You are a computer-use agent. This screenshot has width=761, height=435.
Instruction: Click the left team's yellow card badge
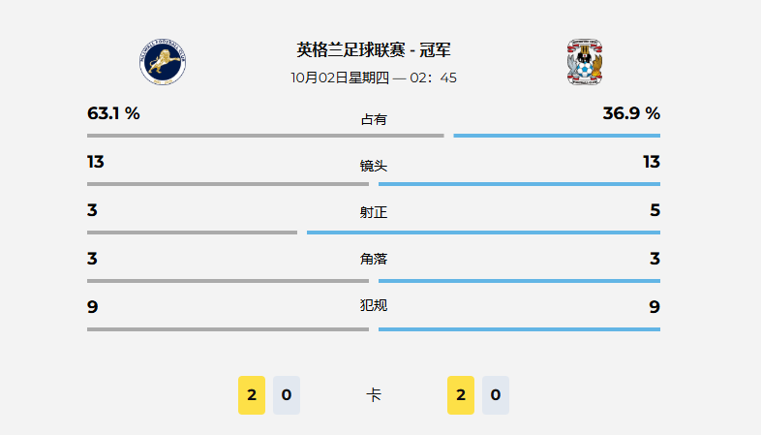(252, 395)
